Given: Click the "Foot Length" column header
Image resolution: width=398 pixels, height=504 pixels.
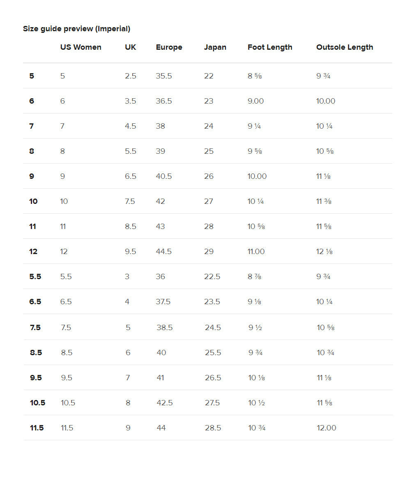Looking at the screenshot, I should (x=270, y=47).
